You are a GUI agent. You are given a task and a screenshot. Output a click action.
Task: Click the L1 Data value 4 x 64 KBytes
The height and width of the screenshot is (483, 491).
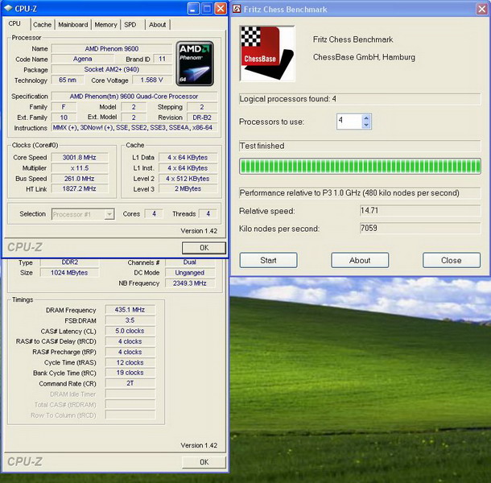click(x=188, y=157)
